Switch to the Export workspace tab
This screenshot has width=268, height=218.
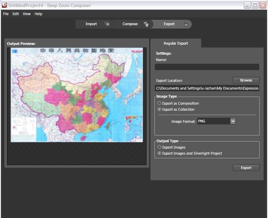pyautogui.click(x=172, y=24)
